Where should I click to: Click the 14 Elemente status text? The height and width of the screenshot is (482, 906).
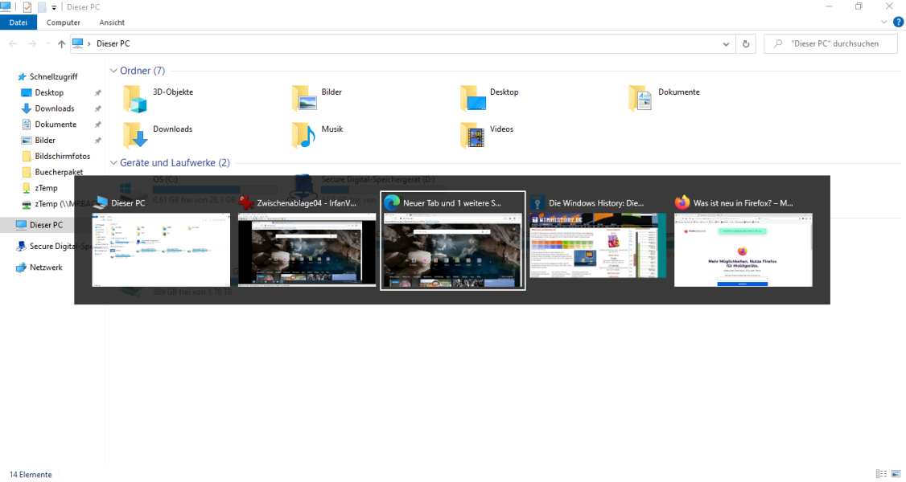pyautogui.click(x=31, y=475)
